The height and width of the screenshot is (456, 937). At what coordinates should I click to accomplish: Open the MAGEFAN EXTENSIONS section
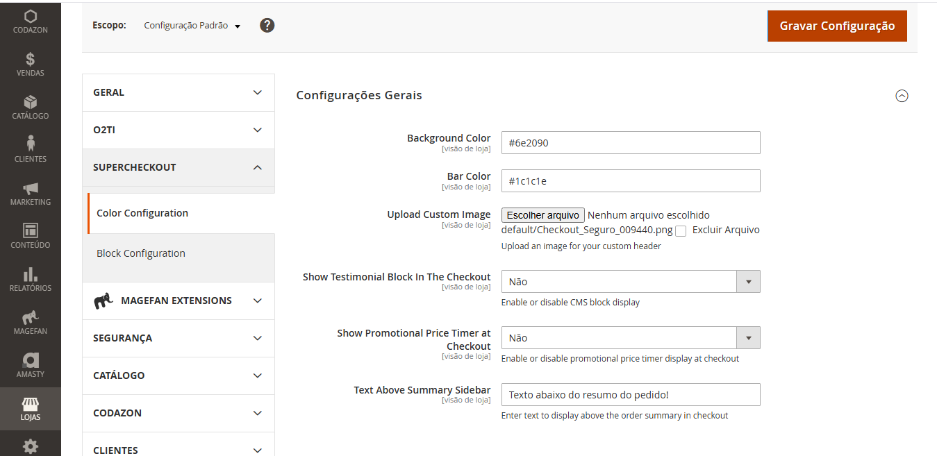click(178, 301)
